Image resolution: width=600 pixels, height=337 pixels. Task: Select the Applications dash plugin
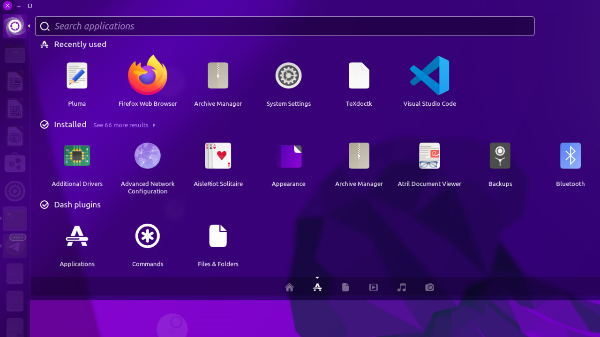[x=77, y=236]
